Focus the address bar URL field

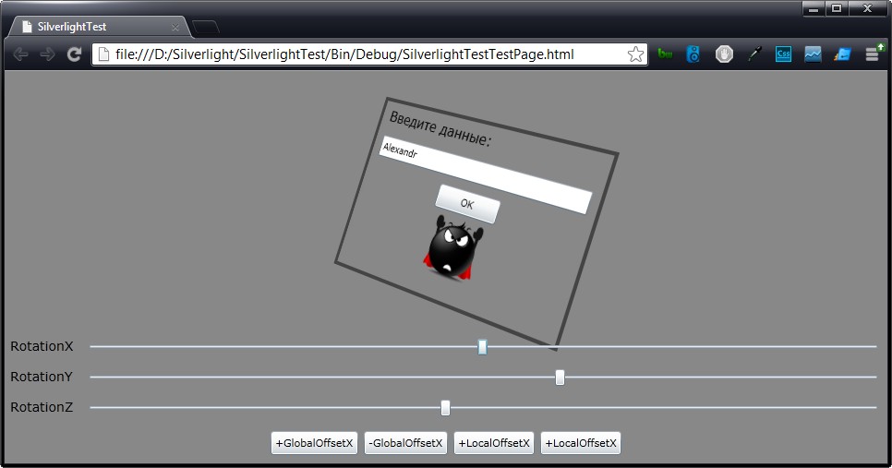click(369, 54)
